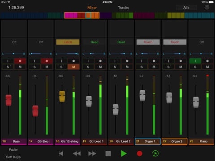Enable input monitoring on Gtr 12-string
215x161 pixels.
[x=61, y=61]
